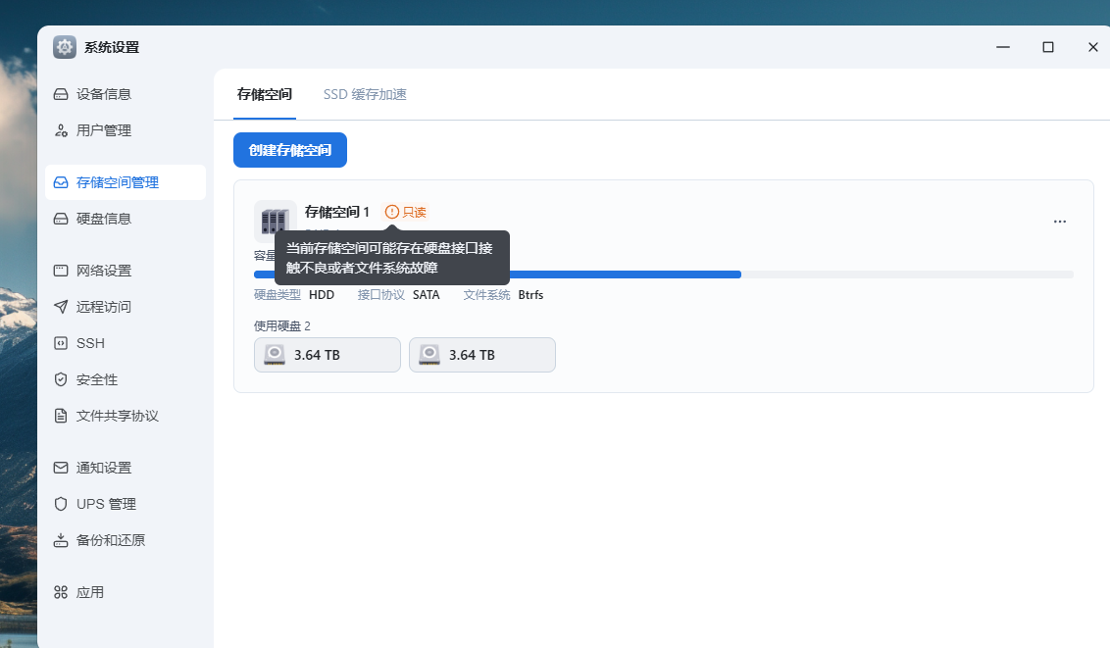Click the second 3.64 TB disk icon
This screenshot has height=648, width=1110.
[429, 355]
